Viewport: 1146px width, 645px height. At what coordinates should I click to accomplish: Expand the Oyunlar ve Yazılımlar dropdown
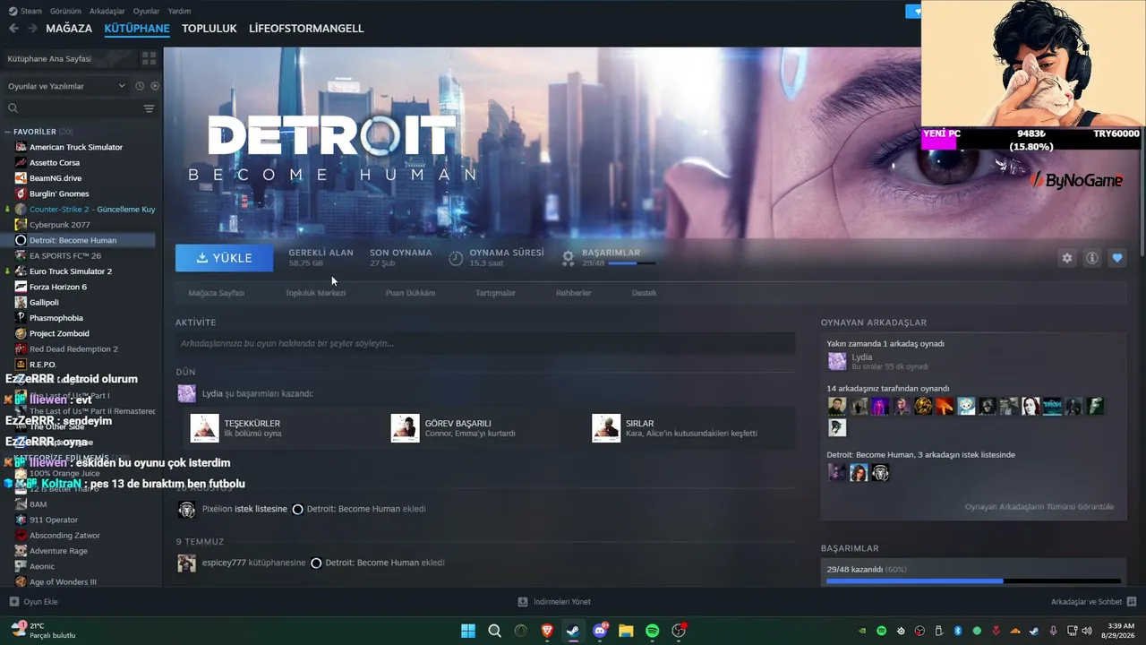click(66, 86)
